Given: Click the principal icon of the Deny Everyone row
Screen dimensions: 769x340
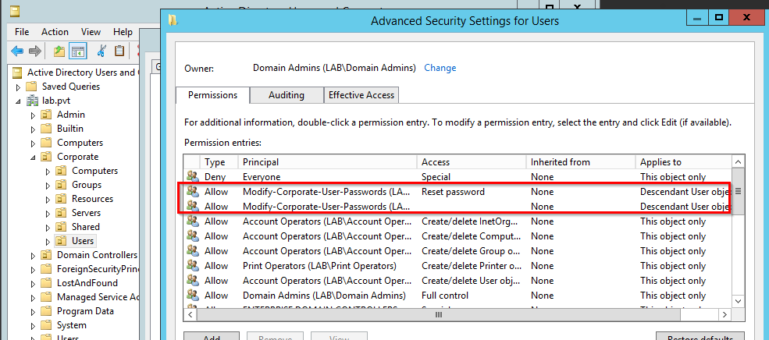Looking at the screenshot, I should (x=192, y=177).
